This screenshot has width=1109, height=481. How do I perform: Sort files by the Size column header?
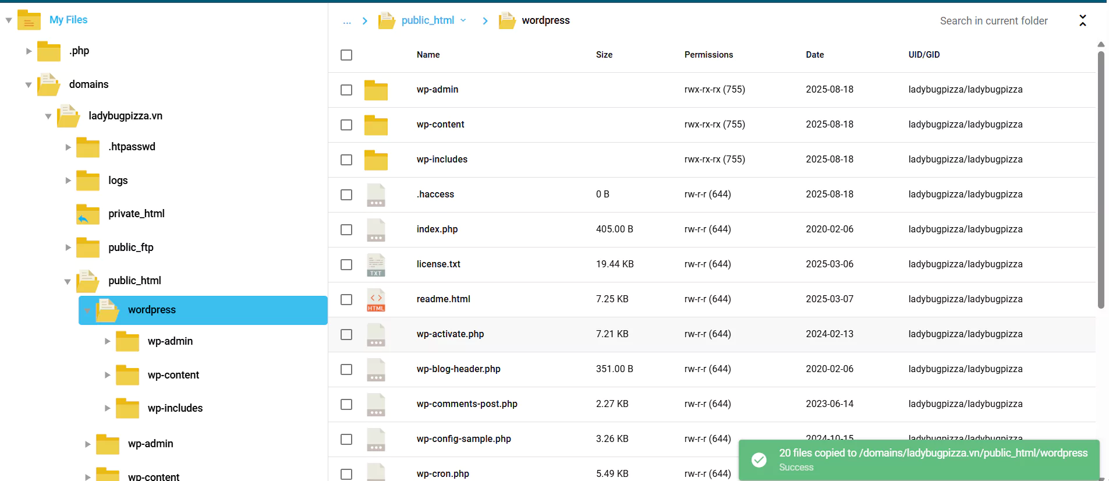604,55
